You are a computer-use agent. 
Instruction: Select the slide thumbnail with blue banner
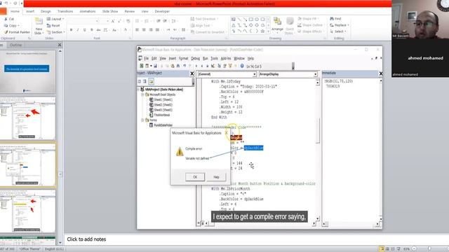click(x=27, y=71)
